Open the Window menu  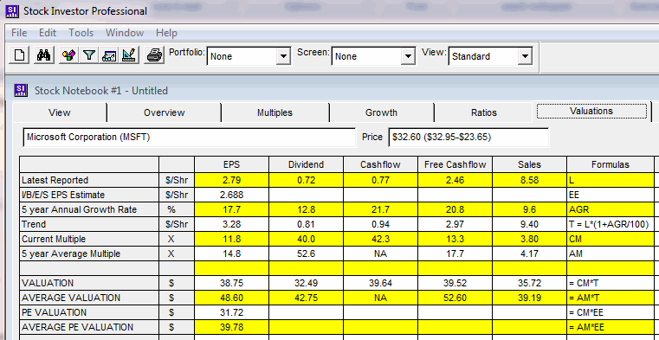tap(125, 33)
